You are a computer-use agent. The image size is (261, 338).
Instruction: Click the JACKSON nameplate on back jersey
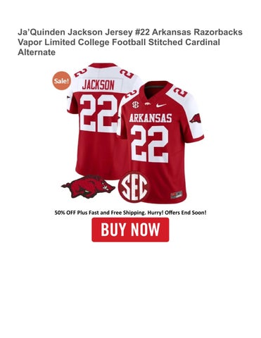click(x=98, y=85)
